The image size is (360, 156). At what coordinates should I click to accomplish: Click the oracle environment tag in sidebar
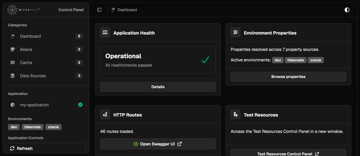click(53, 127)
